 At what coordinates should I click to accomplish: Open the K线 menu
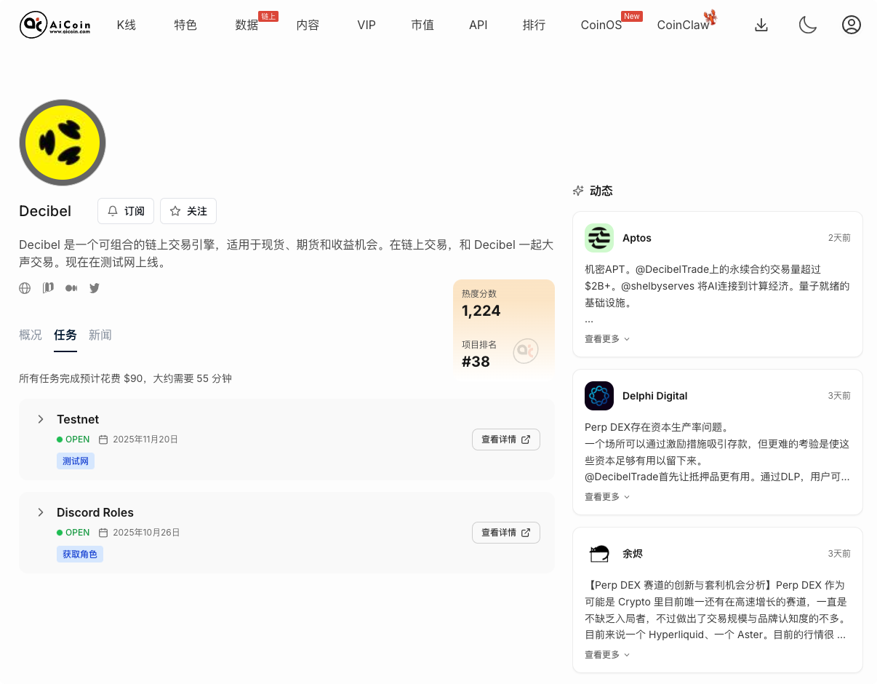click(x=127, y=25)
